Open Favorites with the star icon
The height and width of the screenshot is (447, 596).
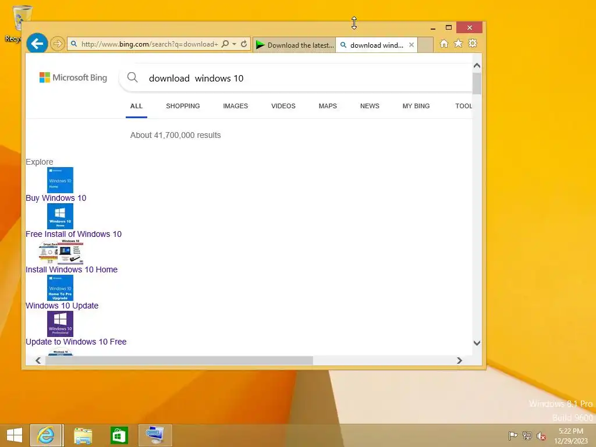459,43
